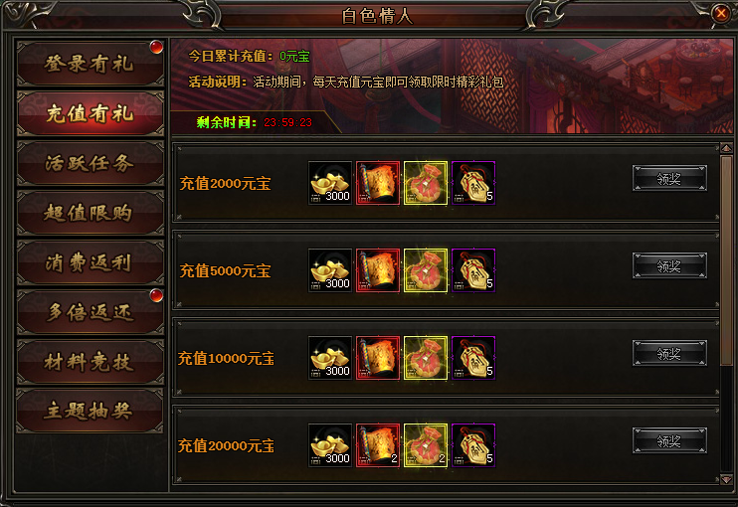Select the 材料竞技 tab

pos(91,362)
